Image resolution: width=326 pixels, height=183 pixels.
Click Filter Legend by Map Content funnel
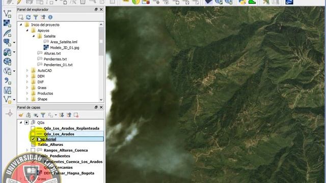coord(43,115)
